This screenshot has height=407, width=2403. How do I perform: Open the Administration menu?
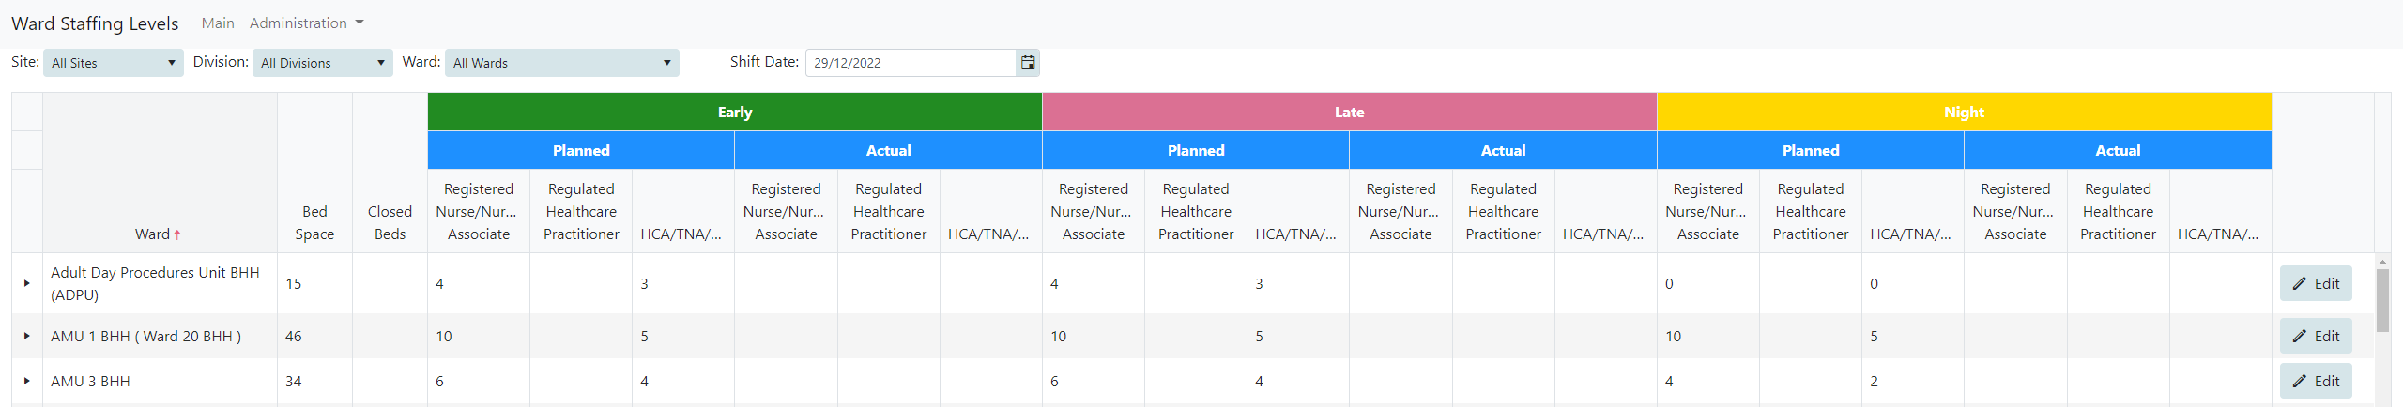(x=306, y=23)
